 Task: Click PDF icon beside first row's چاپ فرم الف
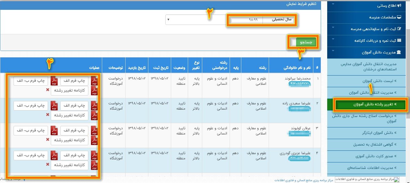pyautogui.click(x=94, y=81)
